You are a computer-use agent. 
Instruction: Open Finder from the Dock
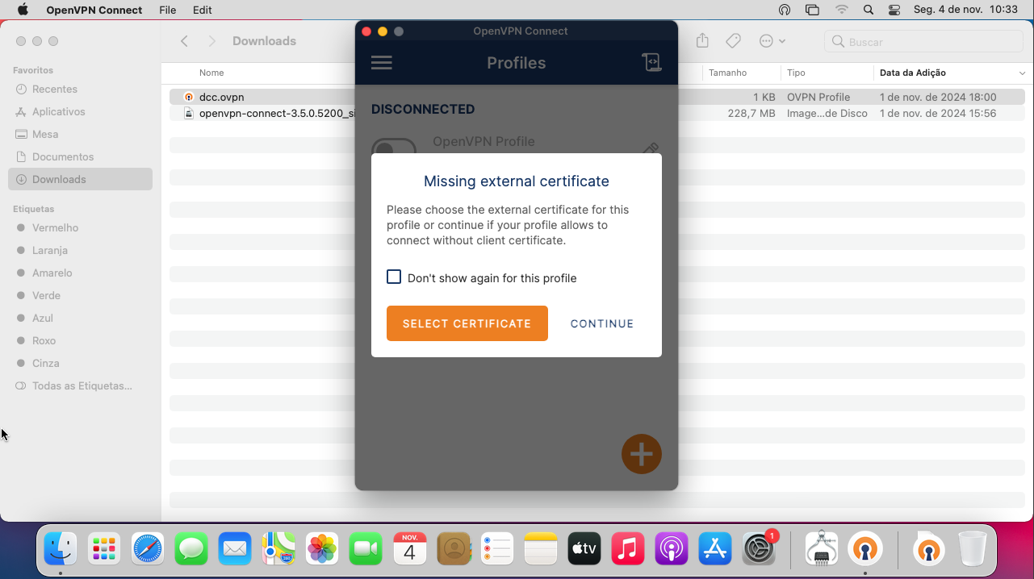point(61,549)
